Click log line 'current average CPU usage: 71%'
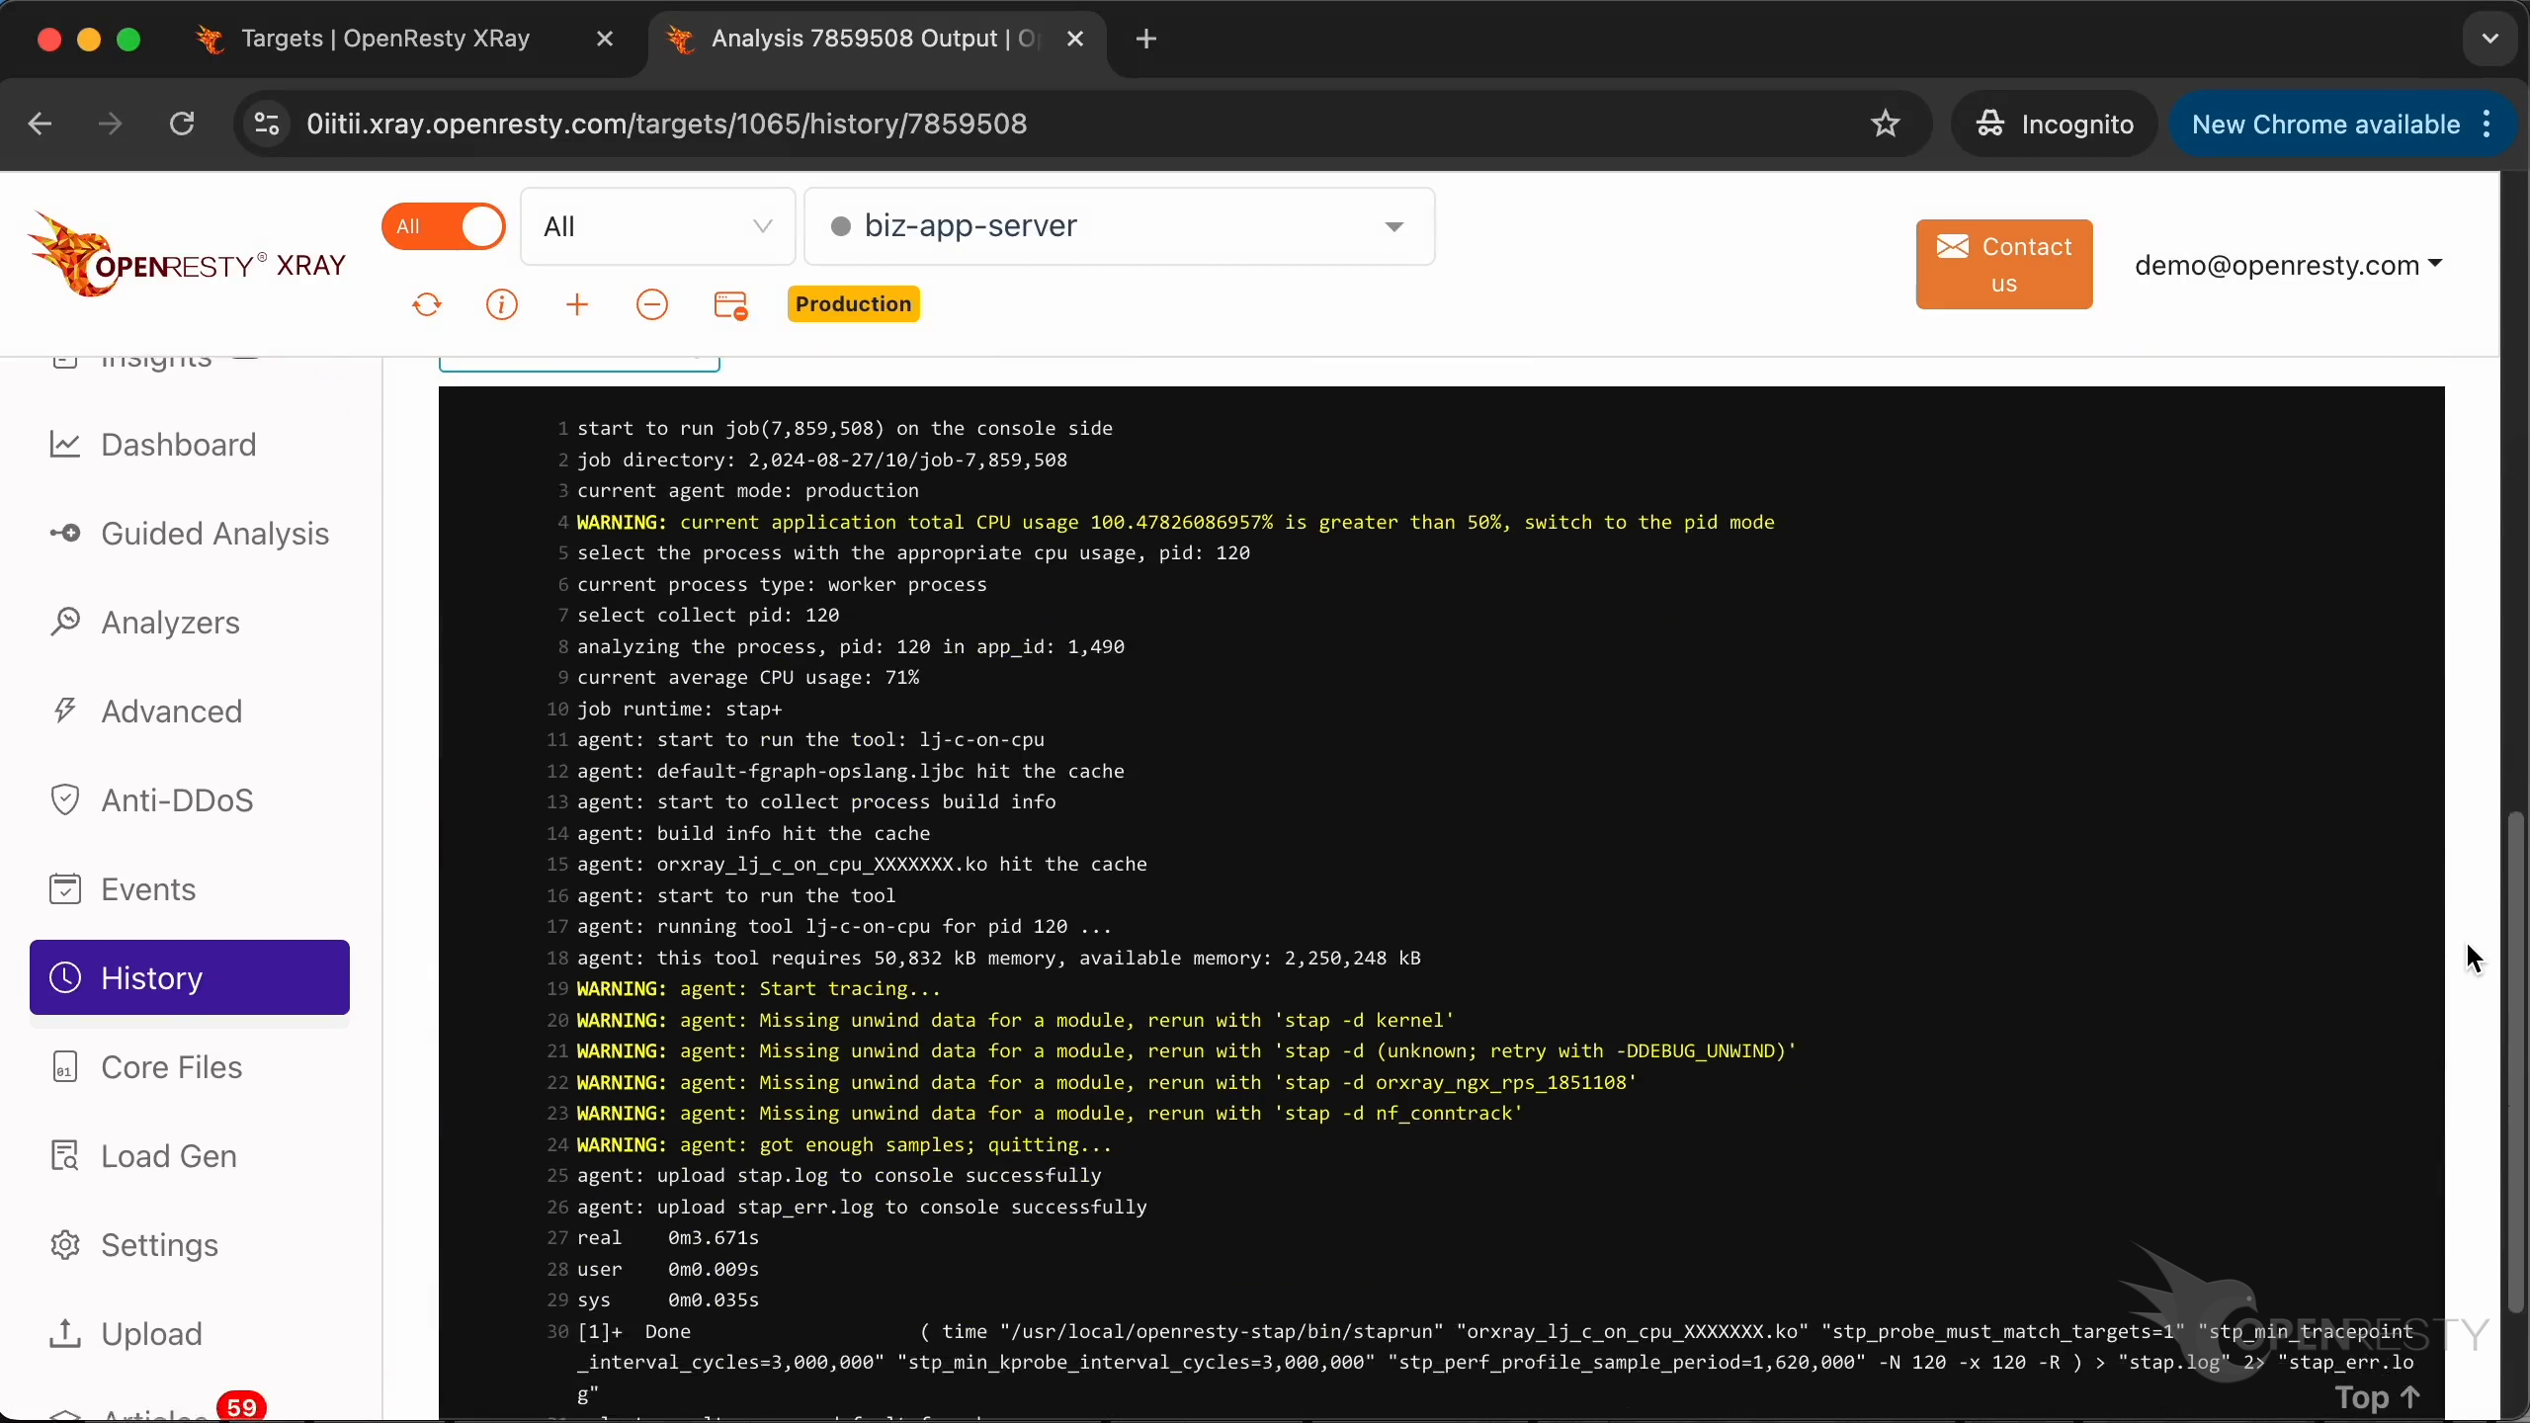This screenshot has height=1423, width=2530. pyautogui.click(x=748, y=677)
